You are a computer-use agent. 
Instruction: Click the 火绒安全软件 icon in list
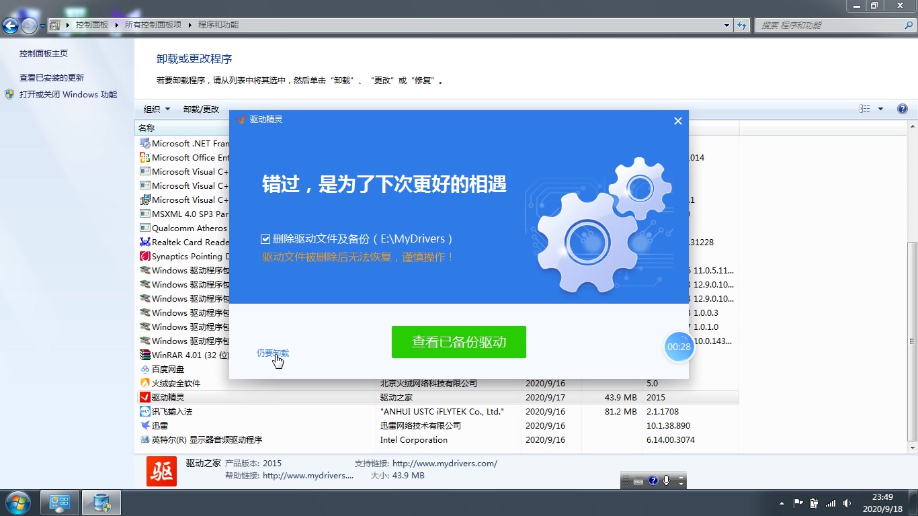click(144, 383)
